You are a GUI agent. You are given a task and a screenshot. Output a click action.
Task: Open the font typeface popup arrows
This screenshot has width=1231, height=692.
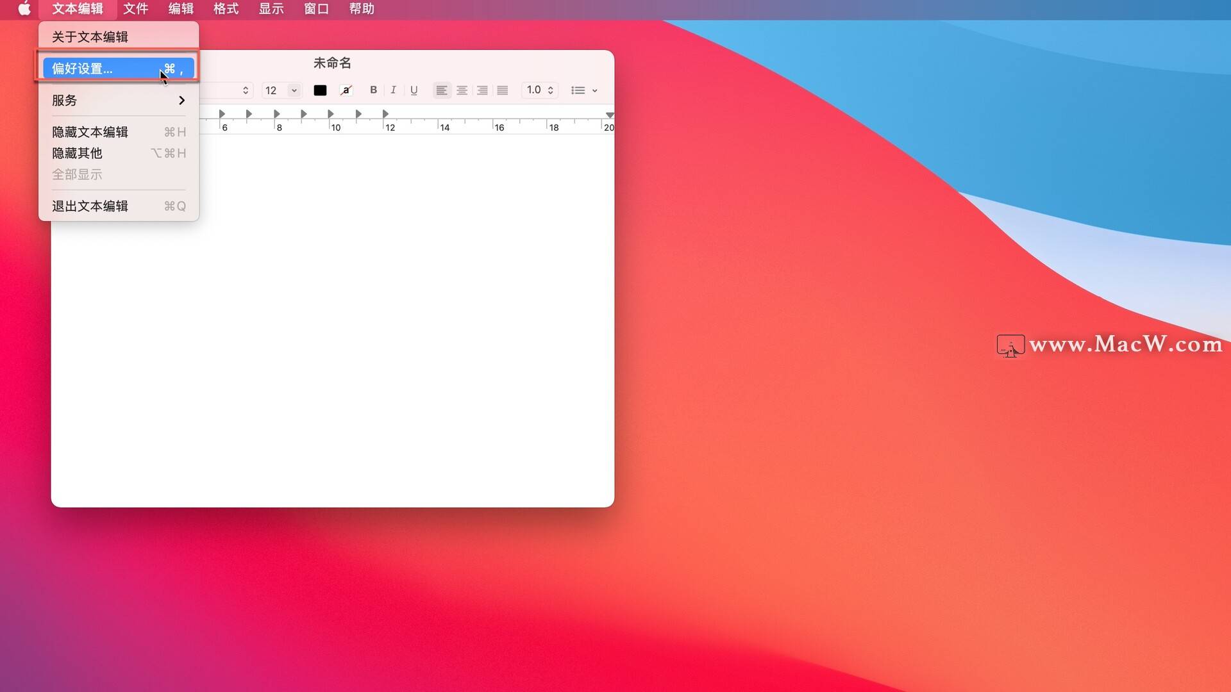[245, 90]
